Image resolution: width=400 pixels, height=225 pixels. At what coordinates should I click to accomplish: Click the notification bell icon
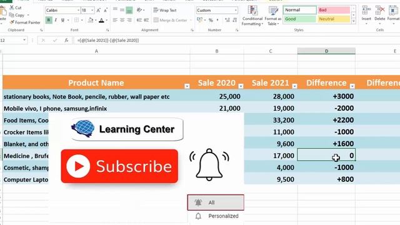(209, 164)
